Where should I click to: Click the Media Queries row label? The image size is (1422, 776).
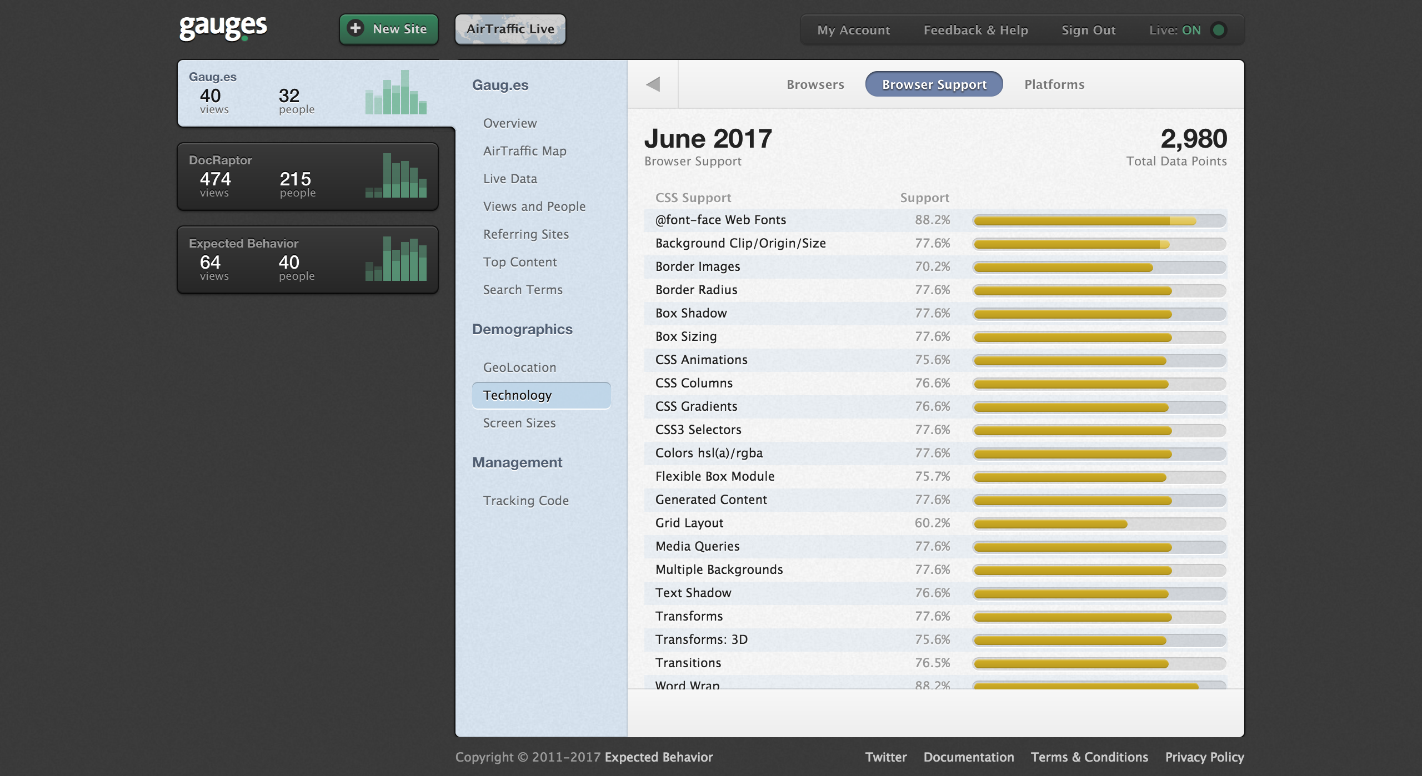point(697,546)
